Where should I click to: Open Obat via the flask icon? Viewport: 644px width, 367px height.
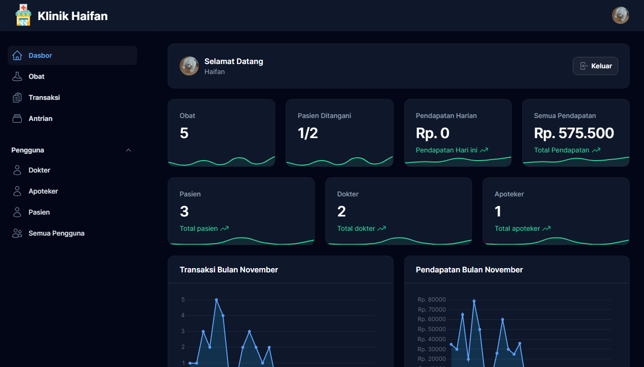coord(17,76)
